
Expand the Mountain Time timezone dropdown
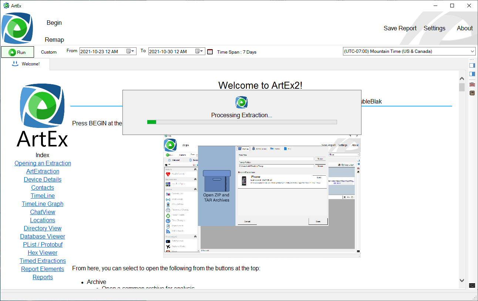click(472, 51)
